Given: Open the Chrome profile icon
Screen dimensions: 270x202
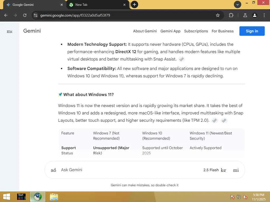Looking at the screenshot, I should pyautogui.click(x=255, y=15).
